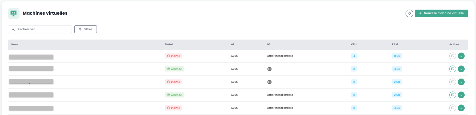Open console for the Allumée VM with 2 GB RAM
The width and height of the screenshot is (476, 115).
[452, 95]
